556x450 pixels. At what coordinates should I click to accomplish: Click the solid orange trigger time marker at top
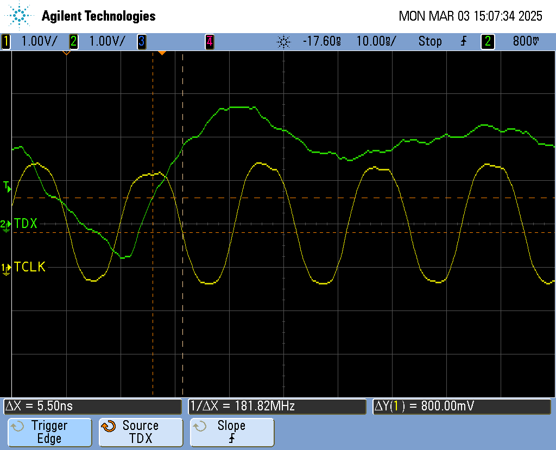point(161,53)
